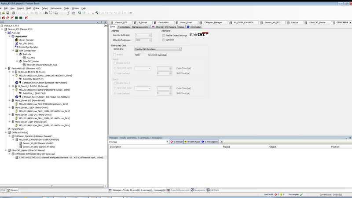The image size is (352, 198).
Task: Click the 0 error(s) filter icon
Action: tap(172, 142)
